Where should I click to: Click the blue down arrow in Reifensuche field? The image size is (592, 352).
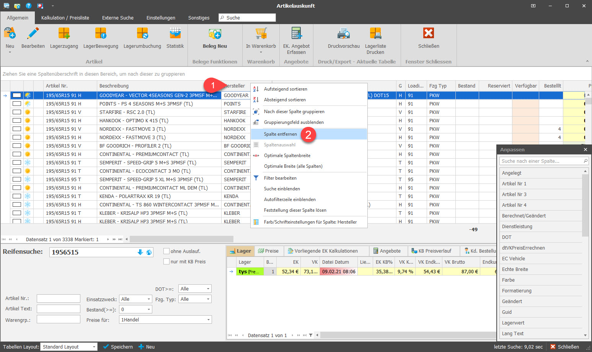point(140,252)
